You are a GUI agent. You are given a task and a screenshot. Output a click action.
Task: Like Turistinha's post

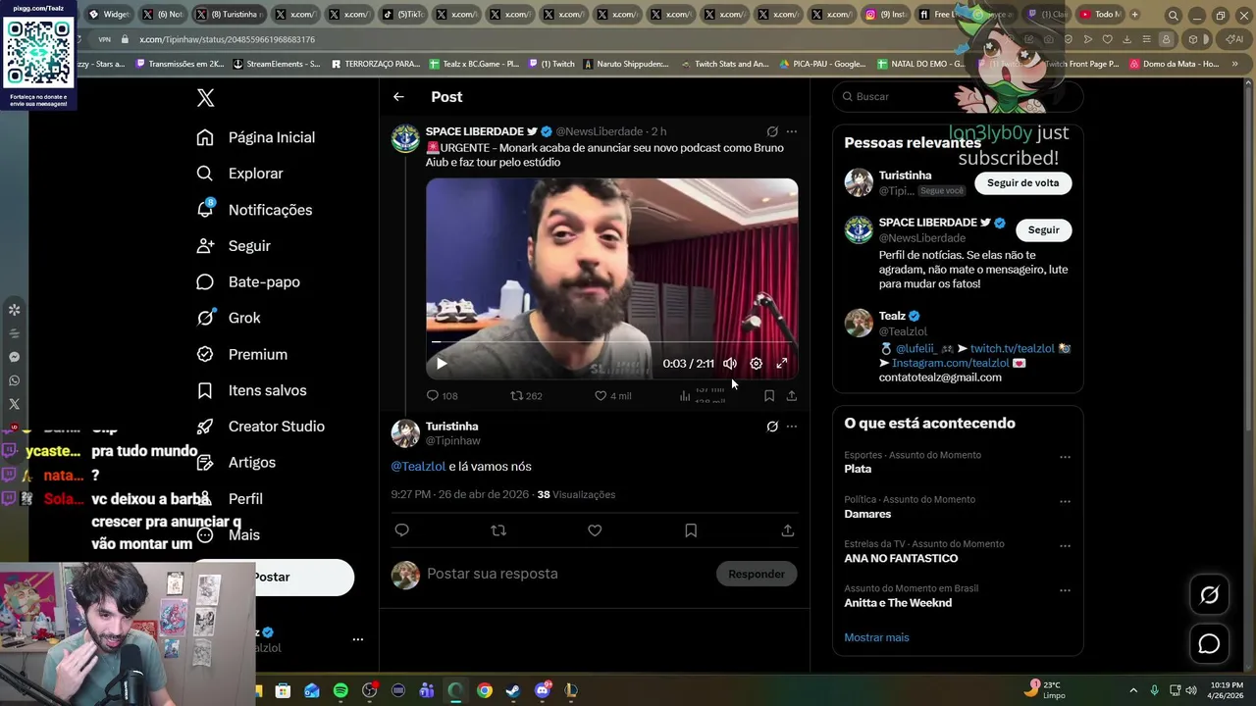click(x=595, y=530)
